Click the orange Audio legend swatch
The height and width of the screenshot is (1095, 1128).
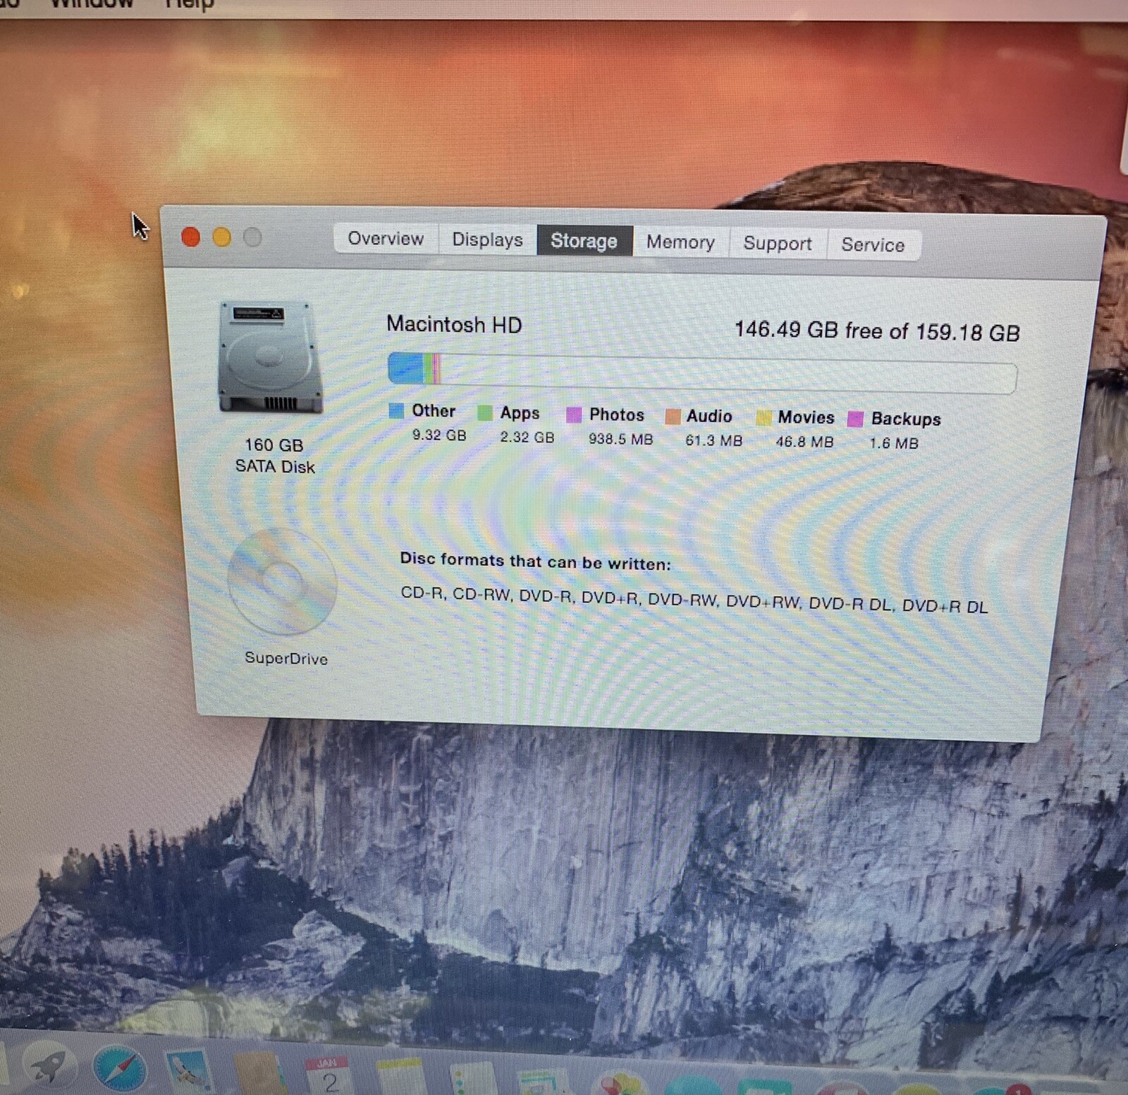(673, 416)
